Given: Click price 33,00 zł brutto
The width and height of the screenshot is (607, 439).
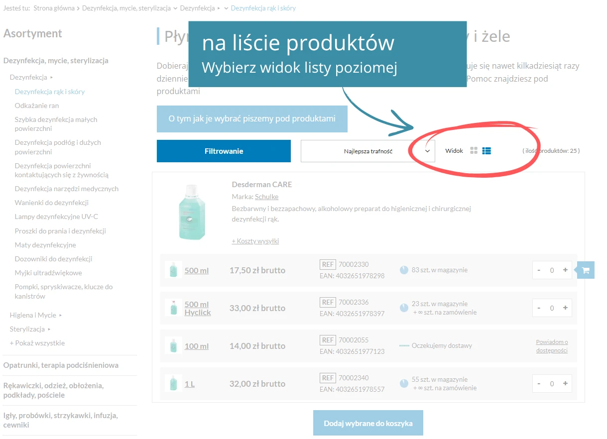Looking at the screenshot, I should tap(257, 308).
